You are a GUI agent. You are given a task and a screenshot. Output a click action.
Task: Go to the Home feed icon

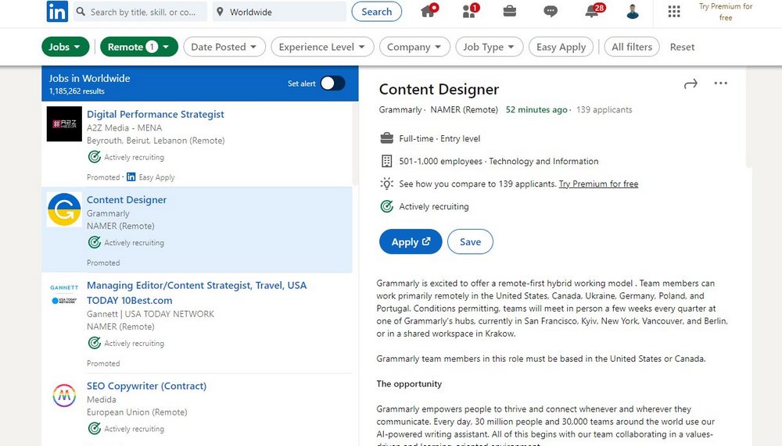[x=429, y=10]
